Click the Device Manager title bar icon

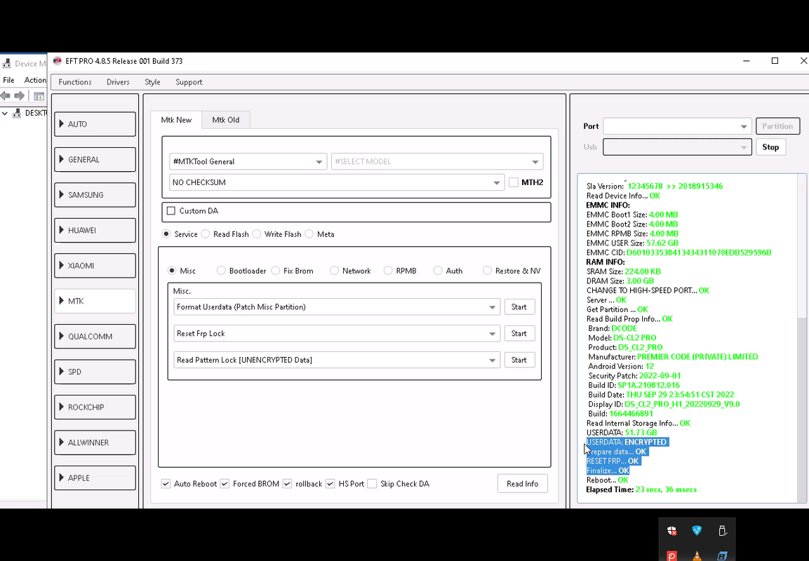pos(7,63)
